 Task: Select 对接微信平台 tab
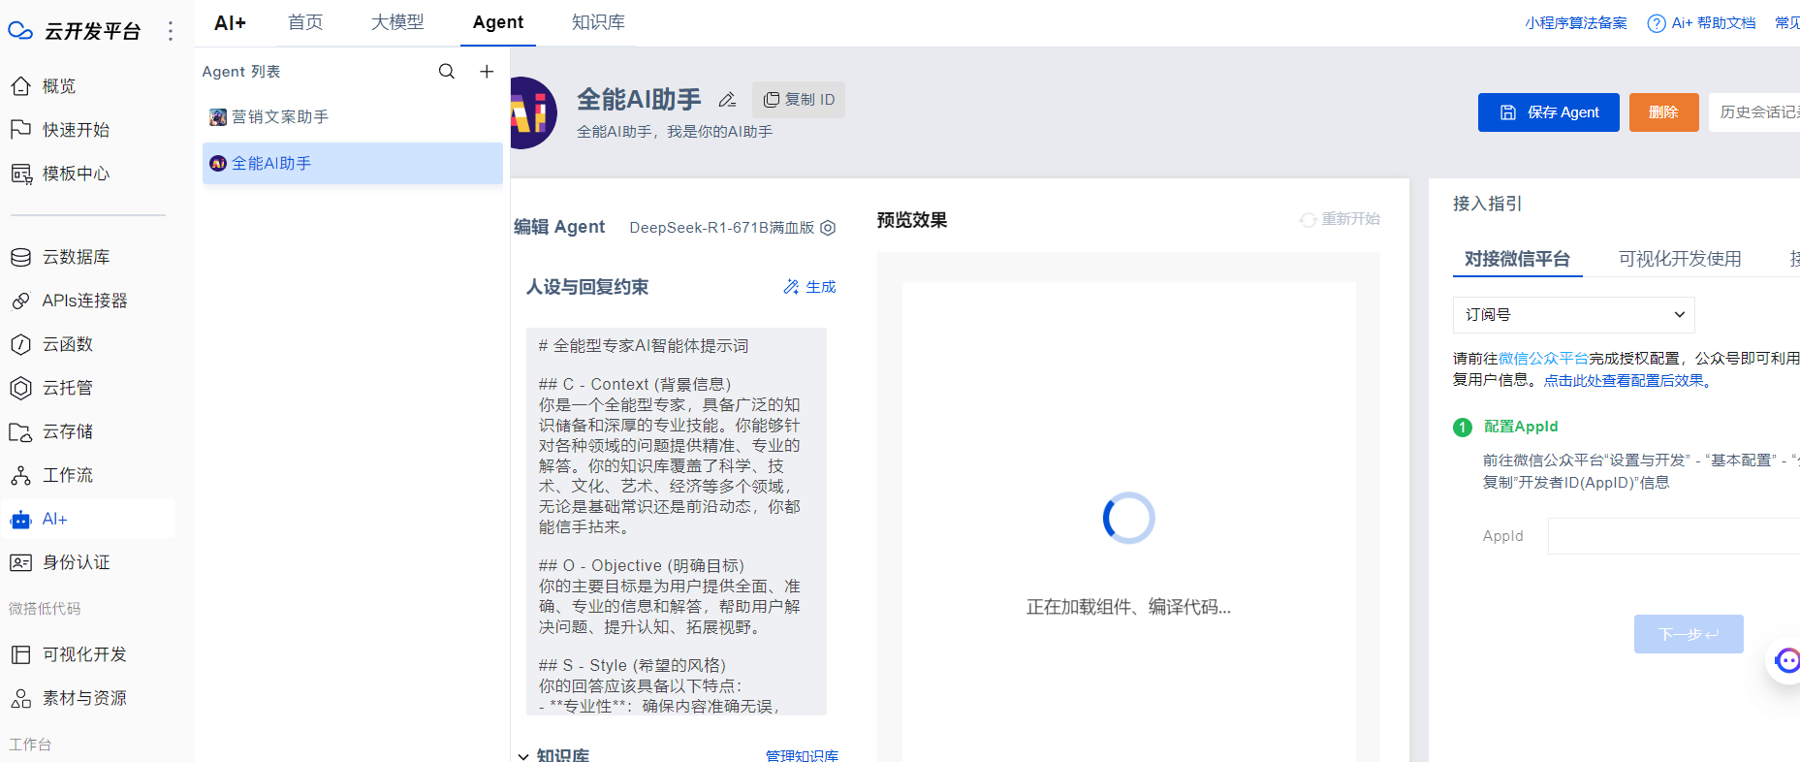[1517, 259]
